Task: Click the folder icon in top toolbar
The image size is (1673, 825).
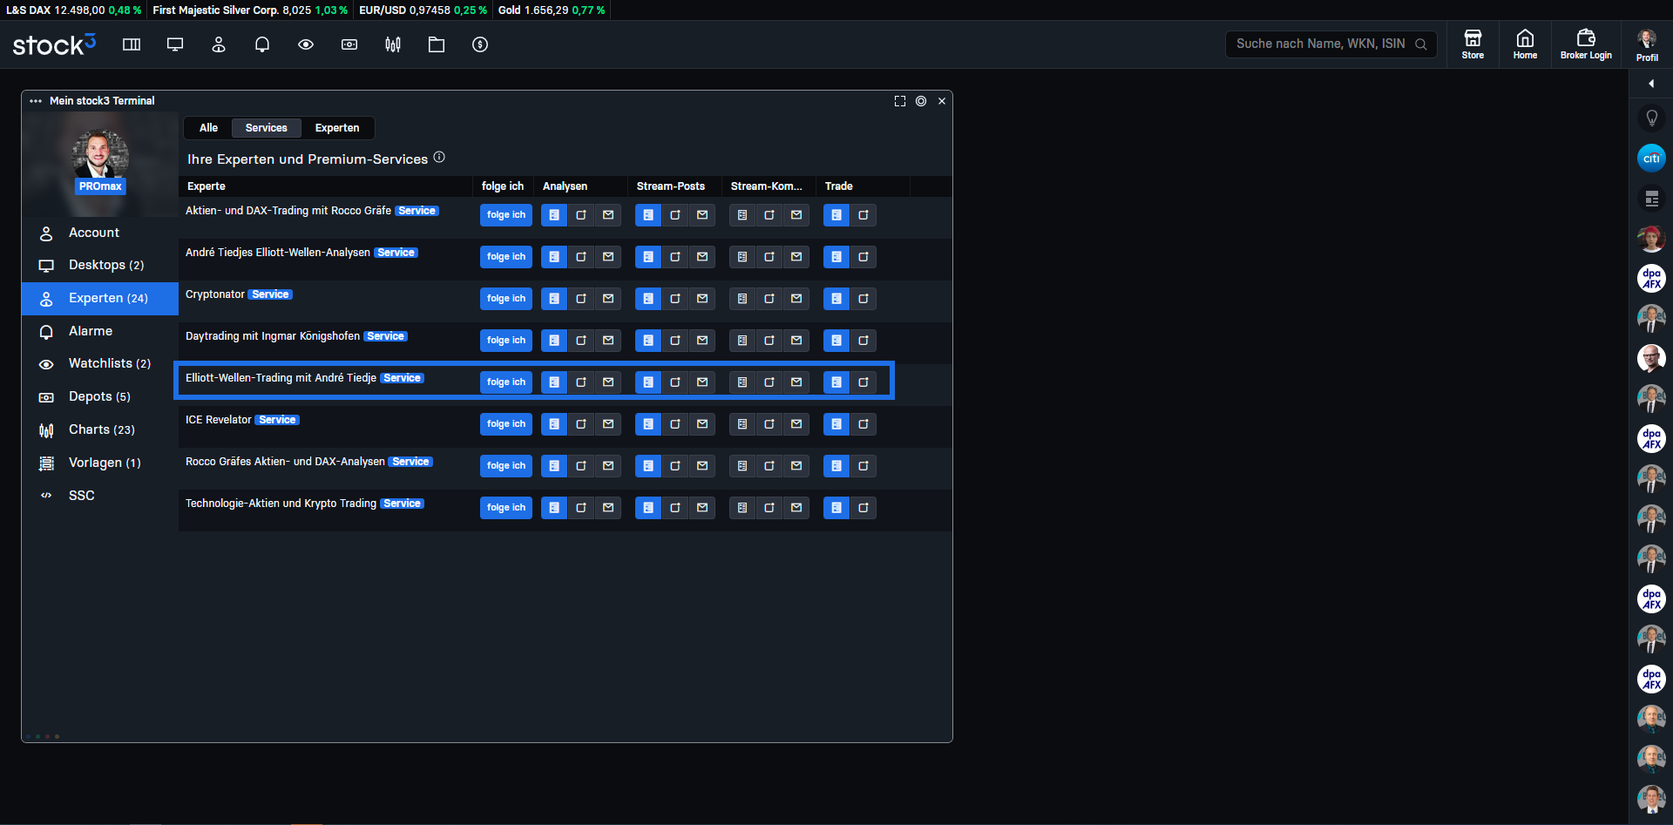Action: coord(437,44)
